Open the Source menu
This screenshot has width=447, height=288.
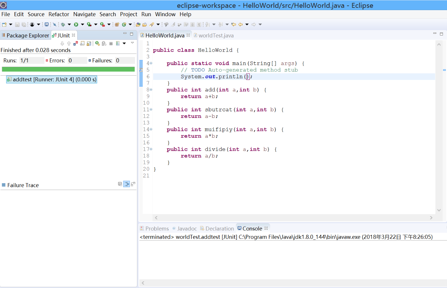[x=36, y=14]
